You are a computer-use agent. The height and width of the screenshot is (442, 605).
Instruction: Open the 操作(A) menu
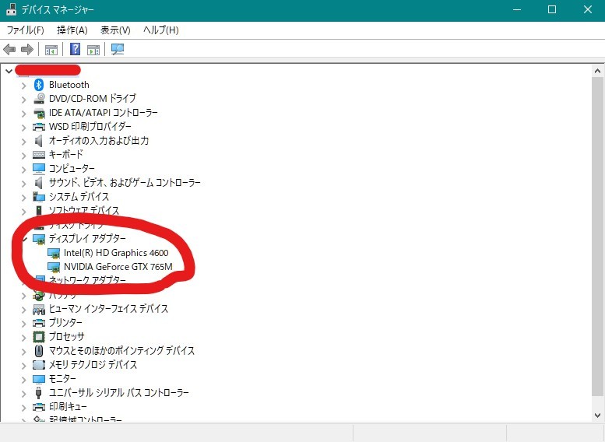click(x=72, y=30)
